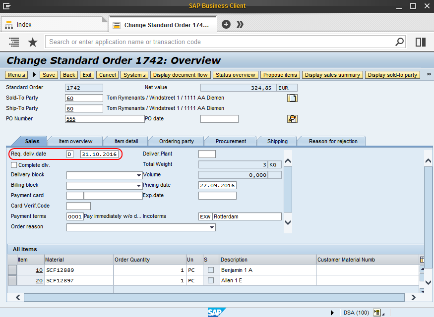Check the S column box for item 20
This screenshot has height=317, width=434.
click(211, 280)
